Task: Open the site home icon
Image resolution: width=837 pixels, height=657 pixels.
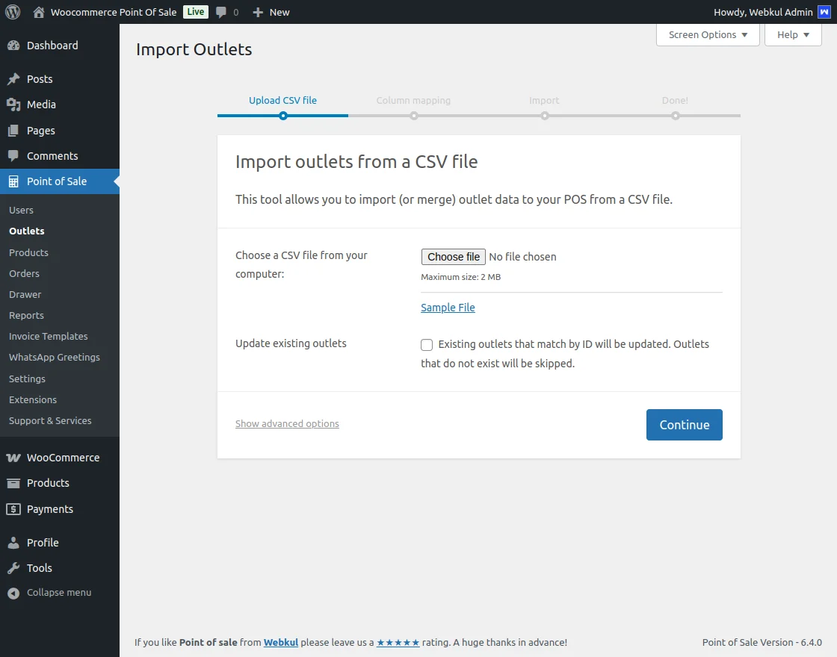Action: click(x=39, y=12)
